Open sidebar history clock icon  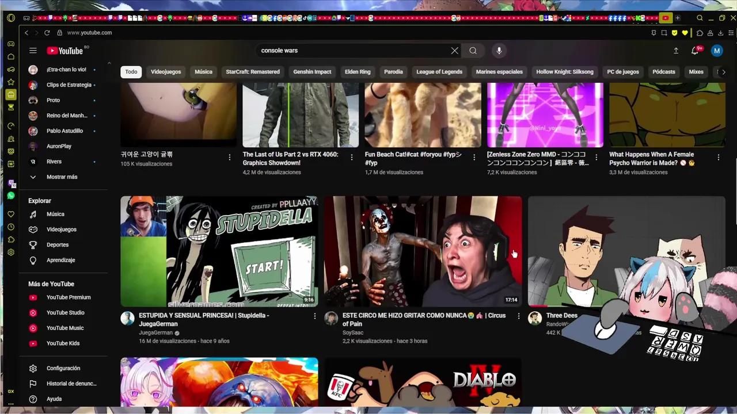click(x=10, y=227)
